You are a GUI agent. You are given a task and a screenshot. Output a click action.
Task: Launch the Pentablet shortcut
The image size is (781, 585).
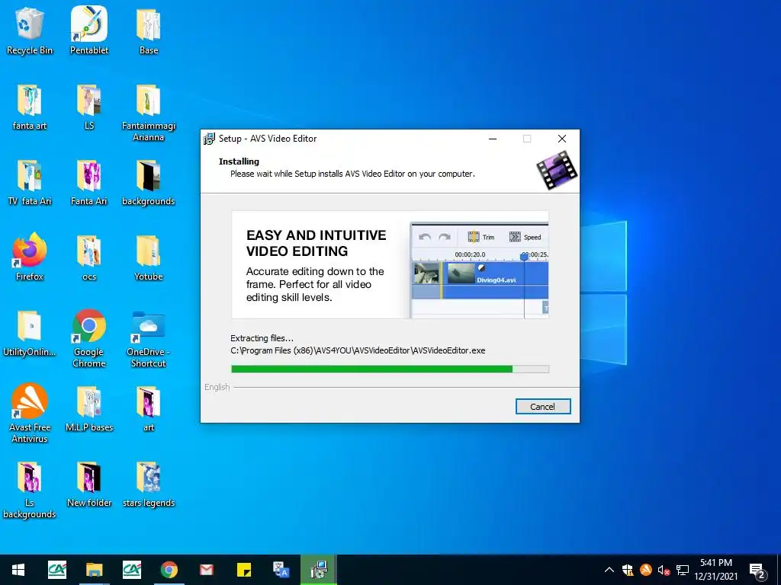point(89,30)
